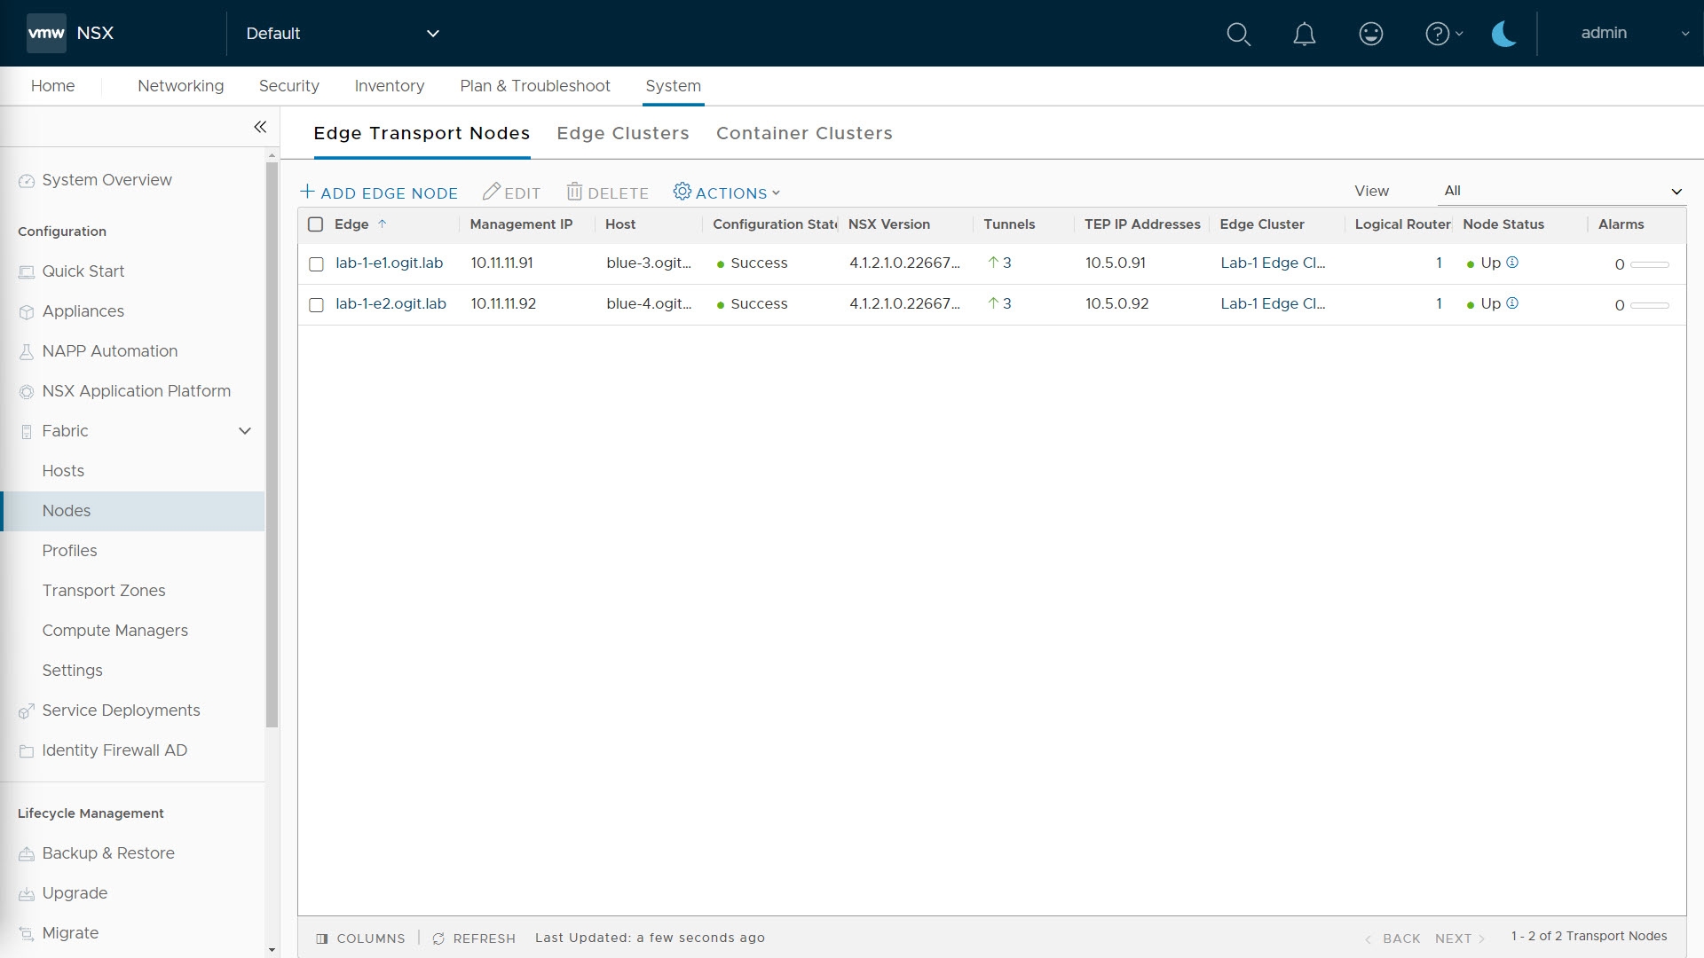Click info icon beside lab-1-e2 Up status

coord(1512,303)
